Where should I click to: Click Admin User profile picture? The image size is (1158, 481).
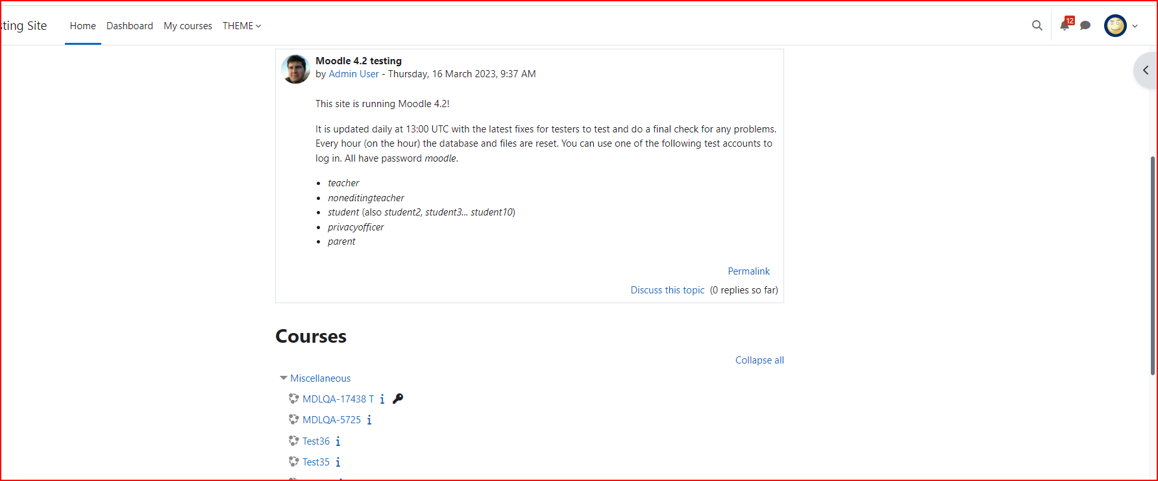[295, 69]
